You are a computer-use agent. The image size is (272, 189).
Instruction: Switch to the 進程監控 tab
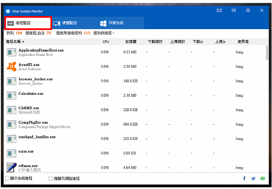(x=28, y=23)
